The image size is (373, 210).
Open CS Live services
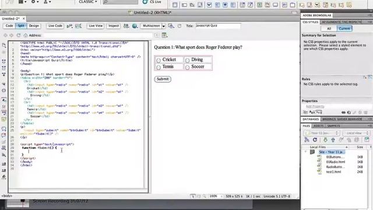(x=152, y=2)
